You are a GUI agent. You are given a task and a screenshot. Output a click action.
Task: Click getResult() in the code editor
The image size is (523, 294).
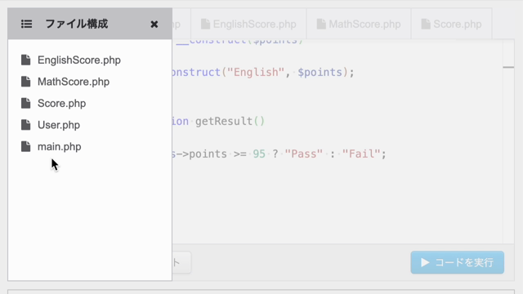click(x=230, y=122)
